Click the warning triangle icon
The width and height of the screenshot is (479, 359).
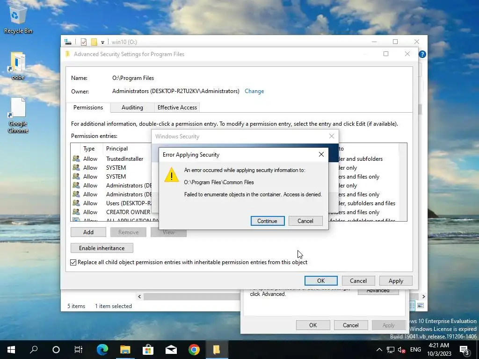coord(171,175)
